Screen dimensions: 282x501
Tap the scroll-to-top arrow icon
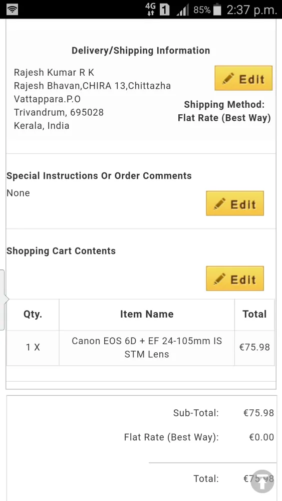pyautogui.click(x=262, y=481)
